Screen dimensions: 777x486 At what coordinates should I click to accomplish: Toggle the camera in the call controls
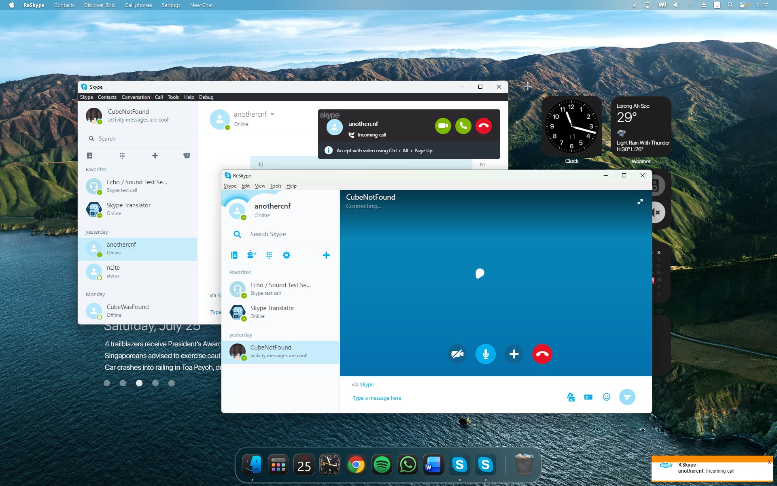(457, 354)
